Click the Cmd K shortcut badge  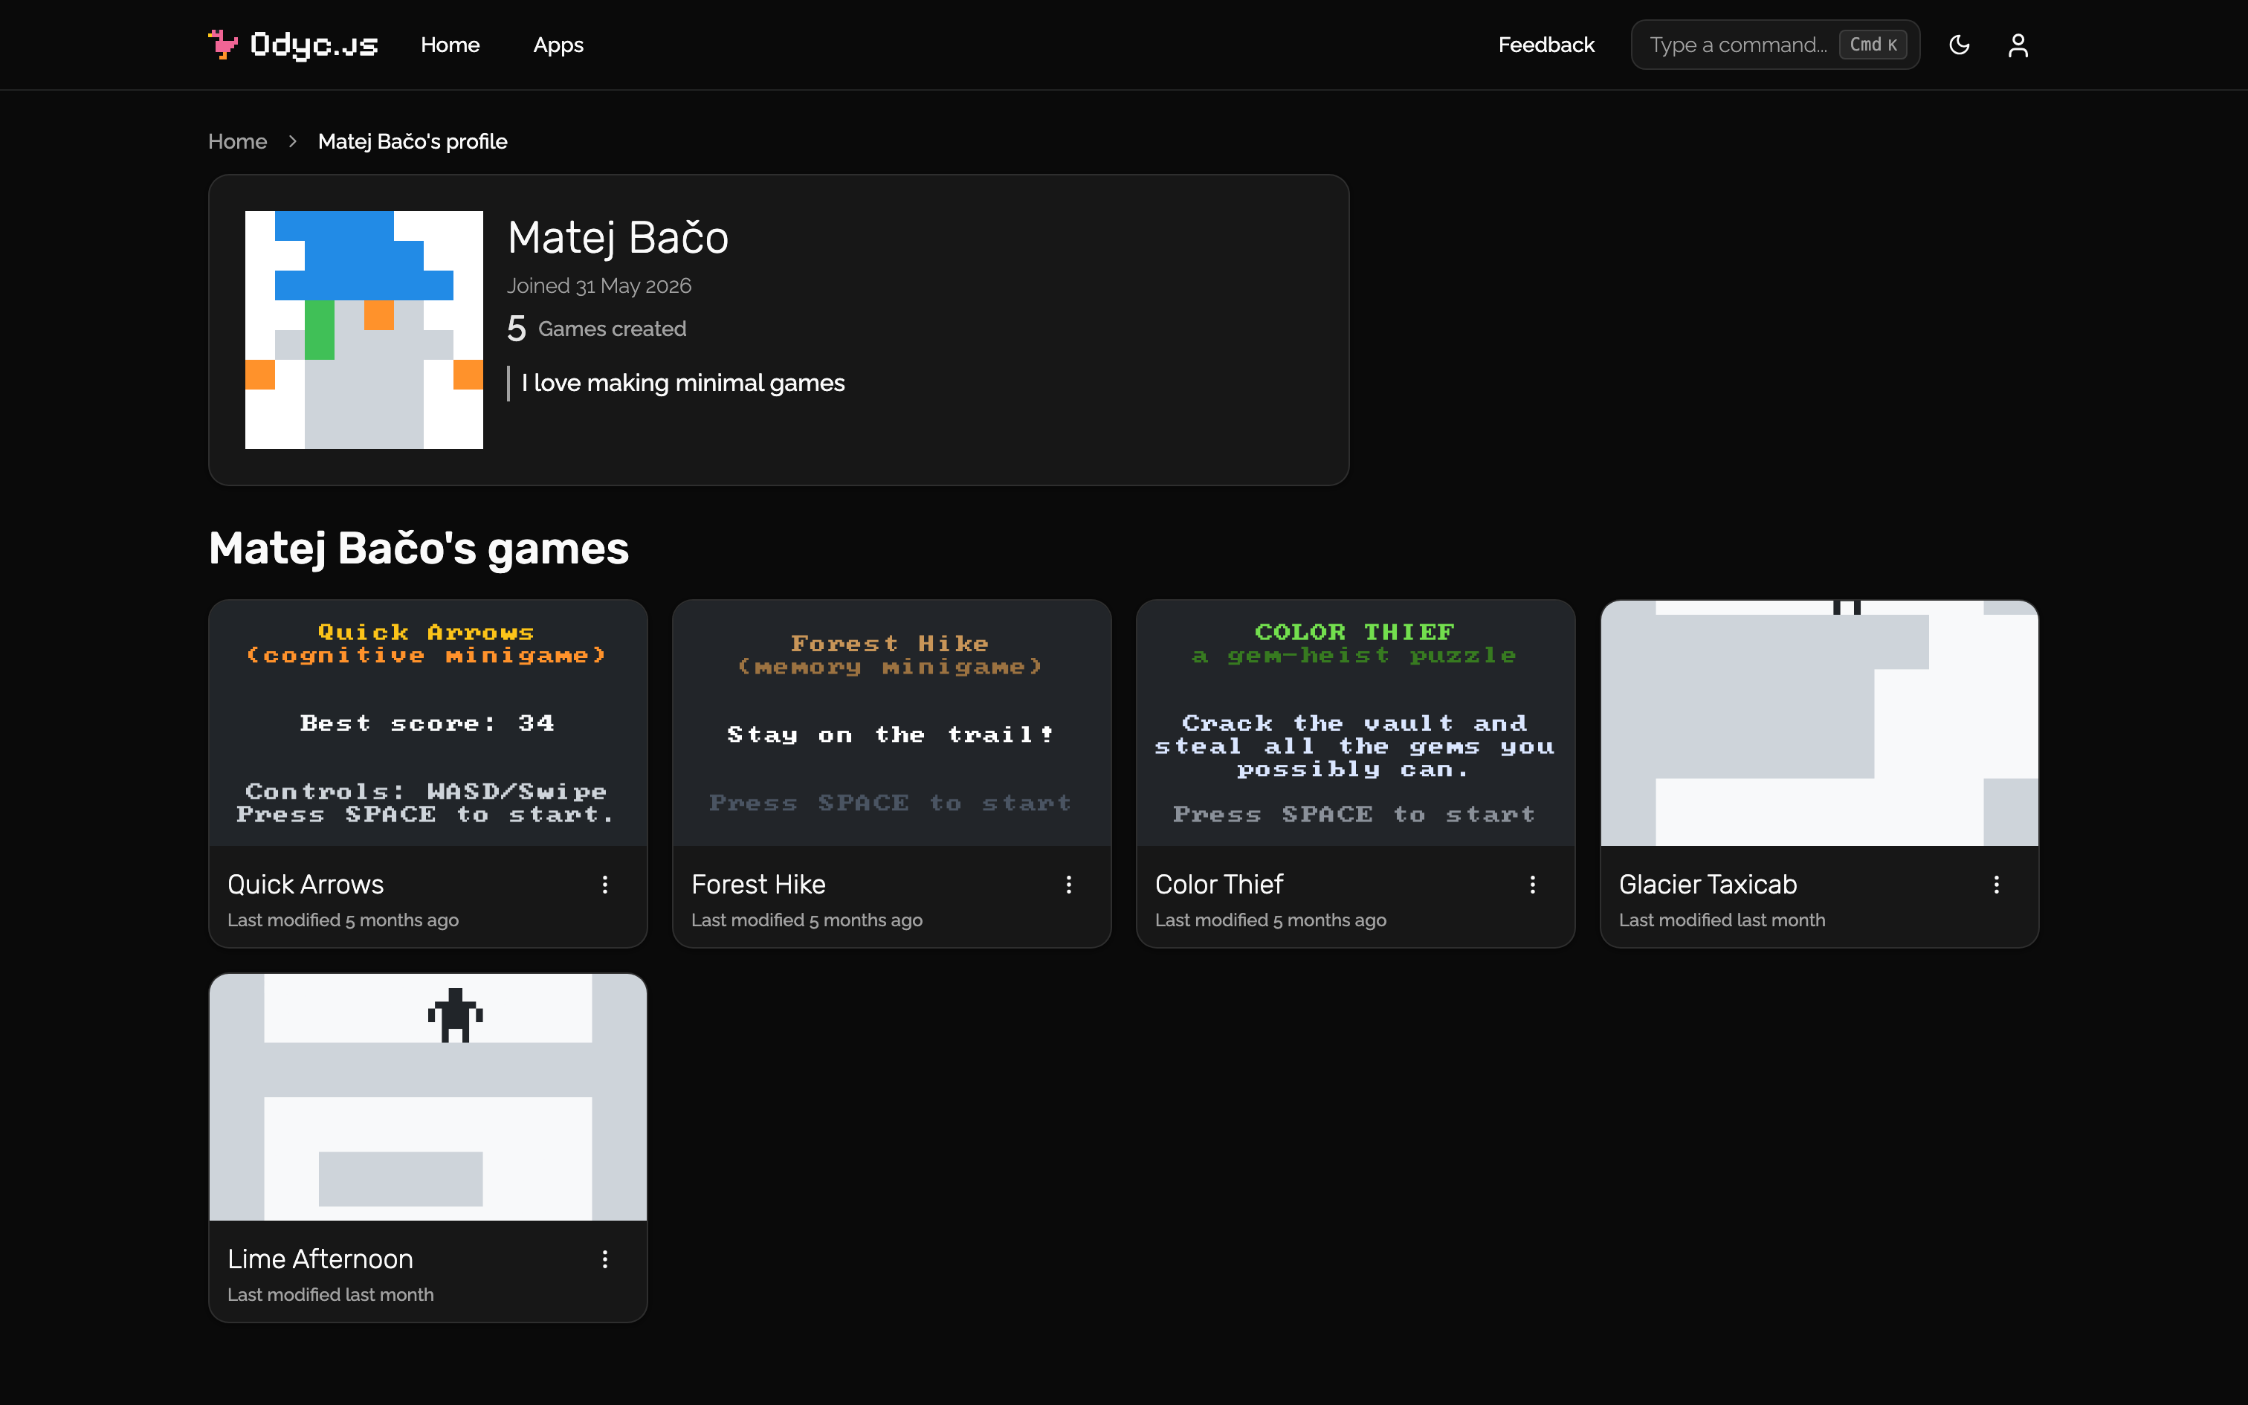[1873, 45]
